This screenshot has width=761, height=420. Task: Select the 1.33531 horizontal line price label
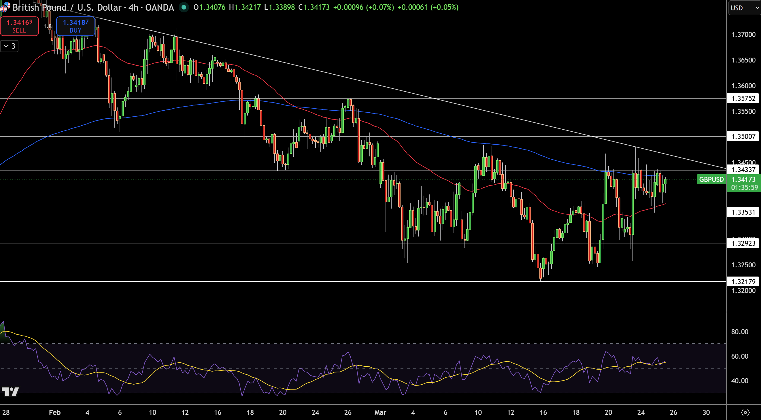(x=743, y=212)
